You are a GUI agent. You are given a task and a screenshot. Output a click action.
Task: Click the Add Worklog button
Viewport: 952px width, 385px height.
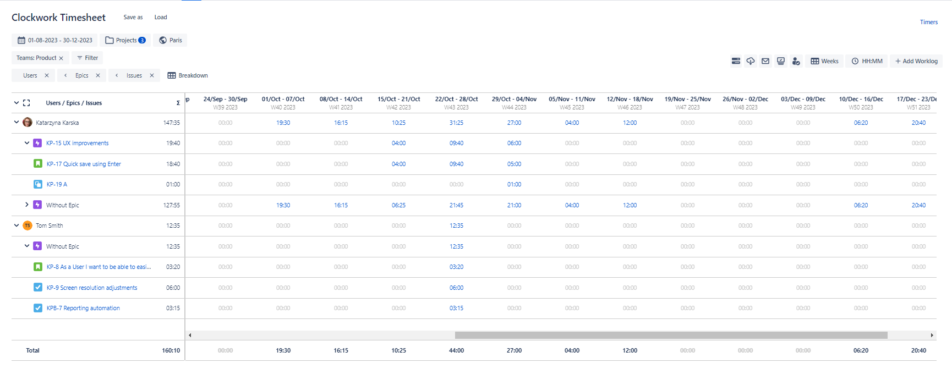pyautogui.click(x=916, y=61)
